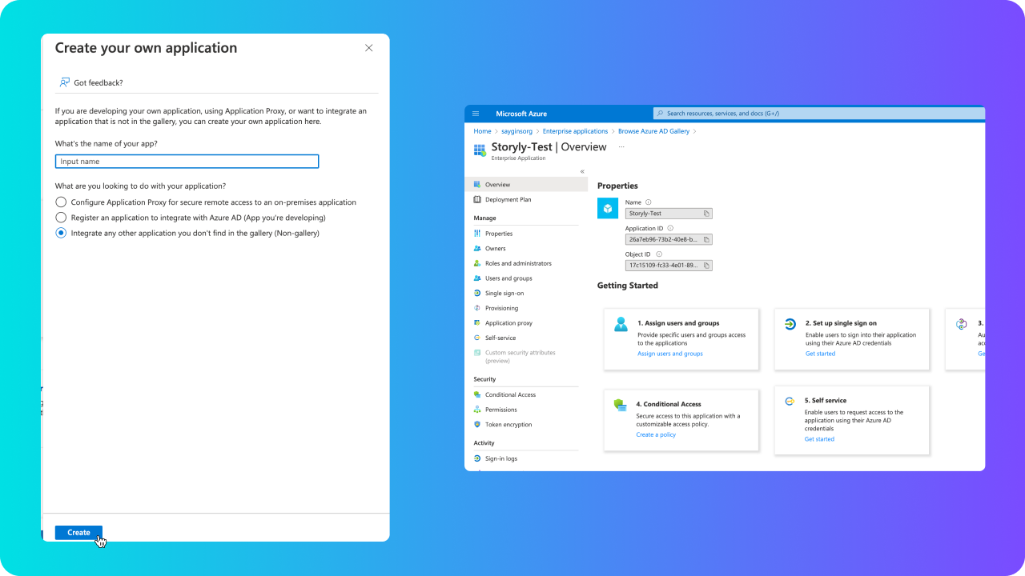Click the info icon next to Object ID
The image size is (1025, 576).
[659, 254]
